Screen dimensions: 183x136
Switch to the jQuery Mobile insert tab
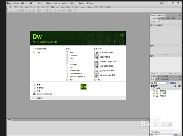(x=66, y=7)
